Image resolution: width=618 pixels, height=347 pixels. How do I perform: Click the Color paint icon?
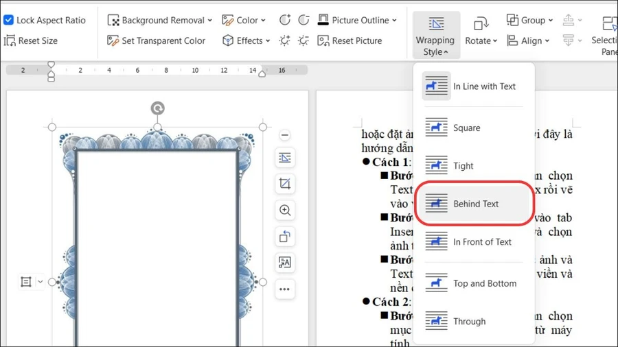(227, 20)
